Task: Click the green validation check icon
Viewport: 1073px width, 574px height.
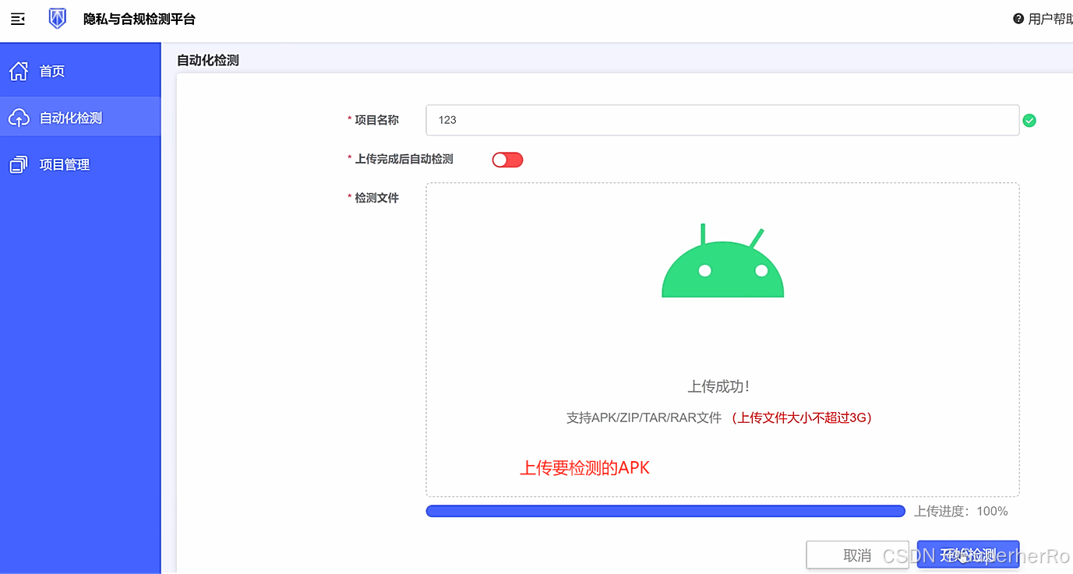Action: tap(1029, 121)
